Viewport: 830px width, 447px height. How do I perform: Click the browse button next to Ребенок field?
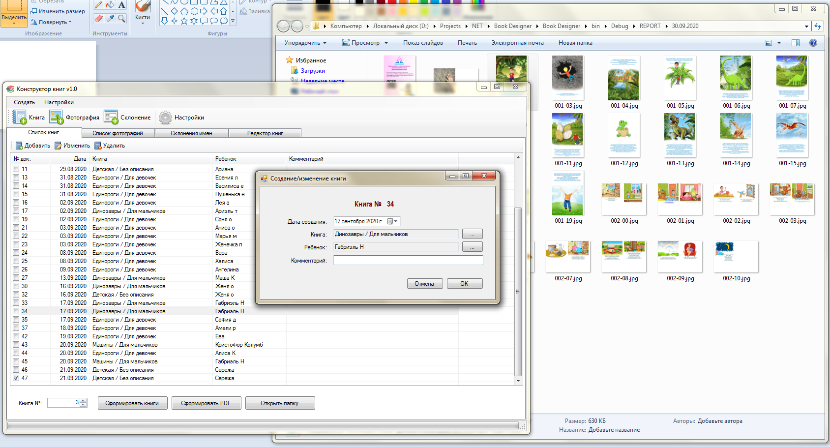coord(473,247)
